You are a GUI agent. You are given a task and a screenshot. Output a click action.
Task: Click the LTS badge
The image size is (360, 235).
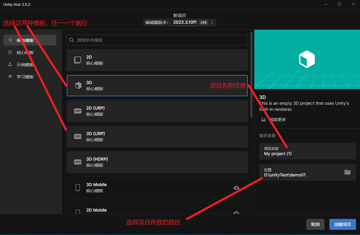(203, 22)
